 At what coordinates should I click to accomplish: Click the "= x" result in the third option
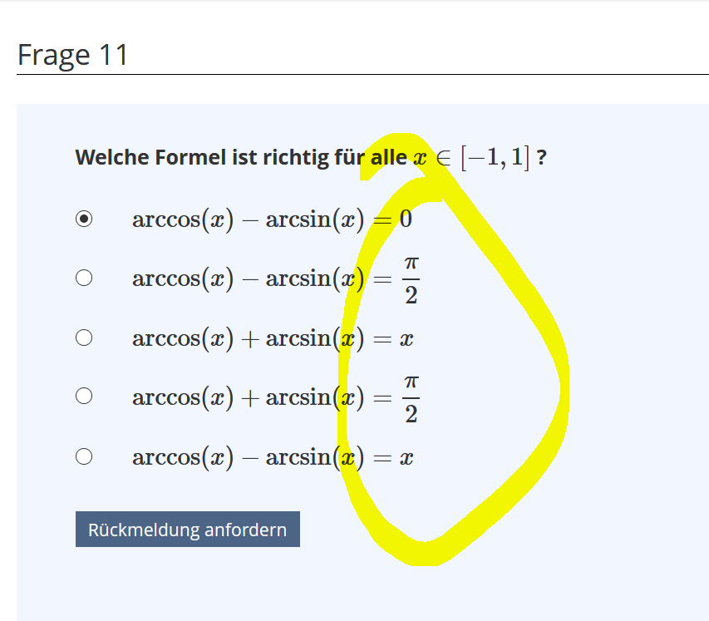coord(394,339)
